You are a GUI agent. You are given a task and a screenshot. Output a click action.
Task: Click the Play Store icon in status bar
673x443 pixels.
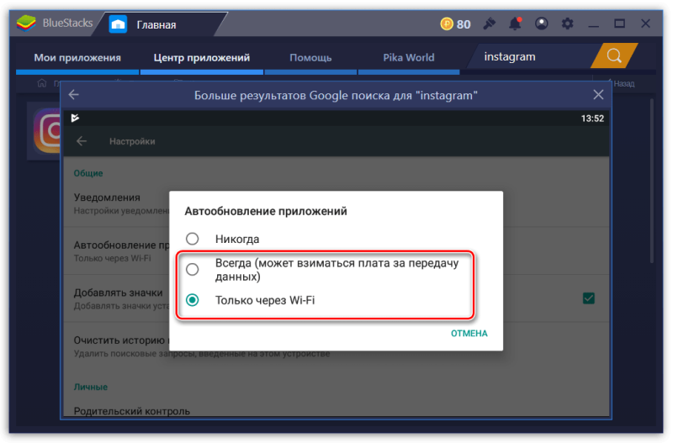pos(75,118)
